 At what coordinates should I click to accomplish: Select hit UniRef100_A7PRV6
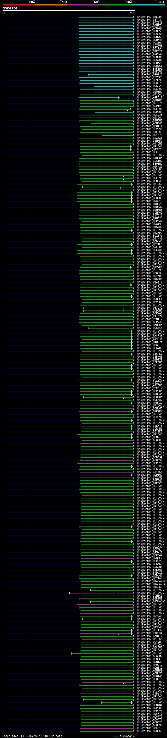pyautogui.click(x=150, y=711)
